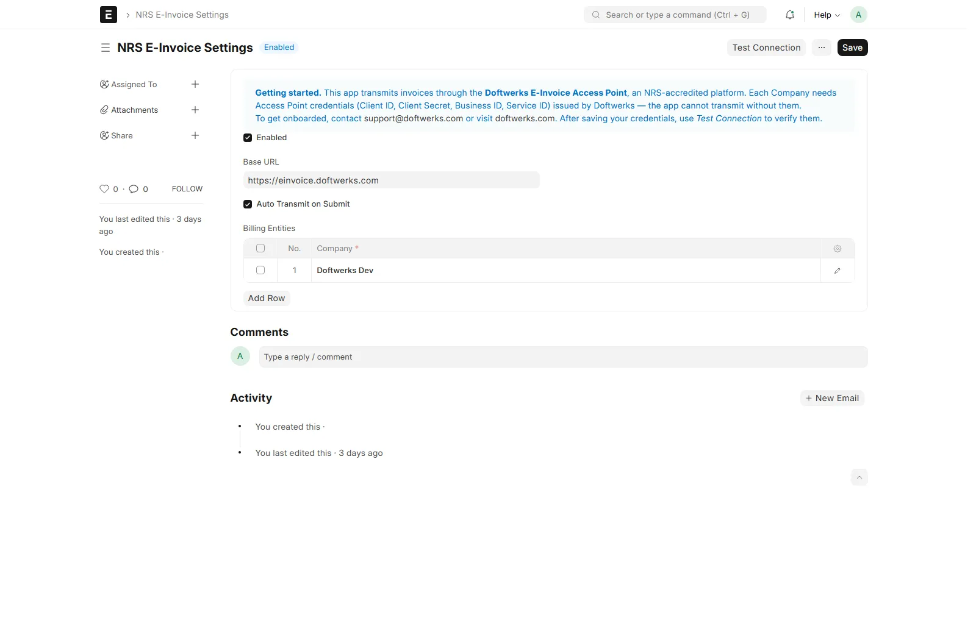The height and width of the screenshot is (640, 976).
Task: Click Doftwerks Dev company cell
Action: [565, 271]
